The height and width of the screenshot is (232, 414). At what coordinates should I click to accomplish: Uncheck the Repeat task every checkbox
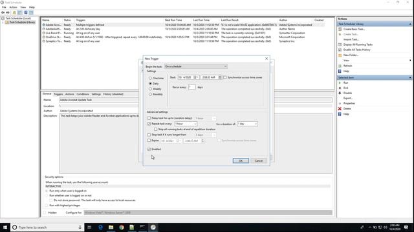click(149, 124)
